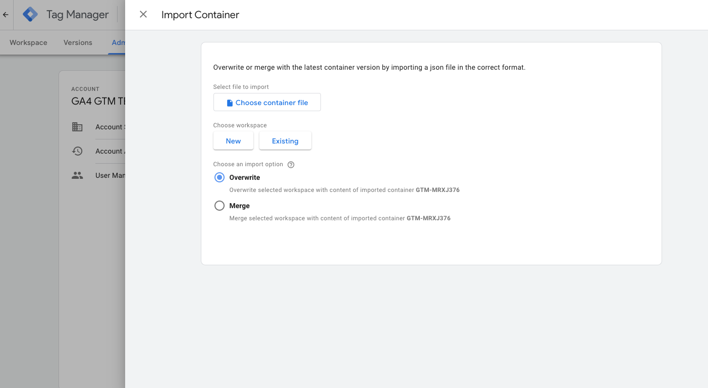Switch to the Versions tab

[x=78, y=42]
